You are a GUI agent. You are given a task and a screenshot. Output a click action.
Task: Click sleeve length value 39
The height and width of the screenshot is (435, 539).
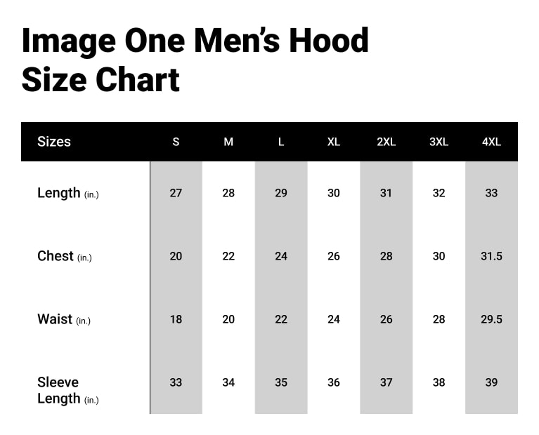(x=491, y=382)
